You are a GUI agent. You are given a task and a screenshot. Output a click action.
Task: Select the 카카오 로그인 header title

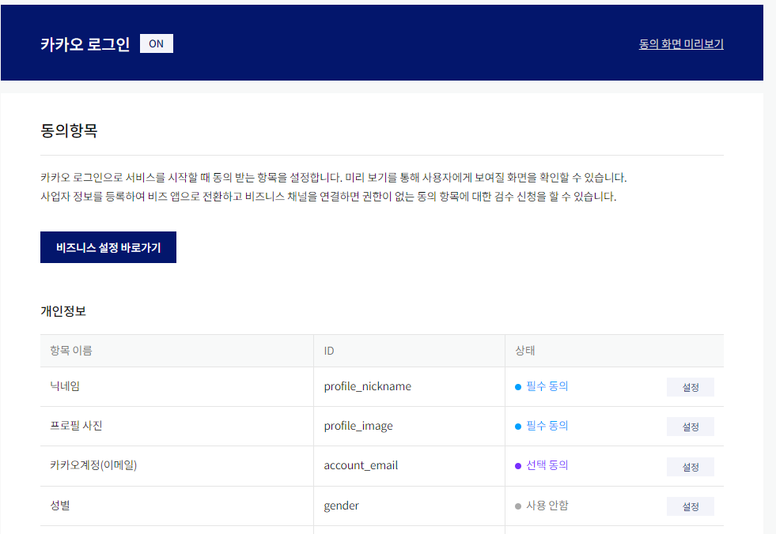tap(85, 44)
